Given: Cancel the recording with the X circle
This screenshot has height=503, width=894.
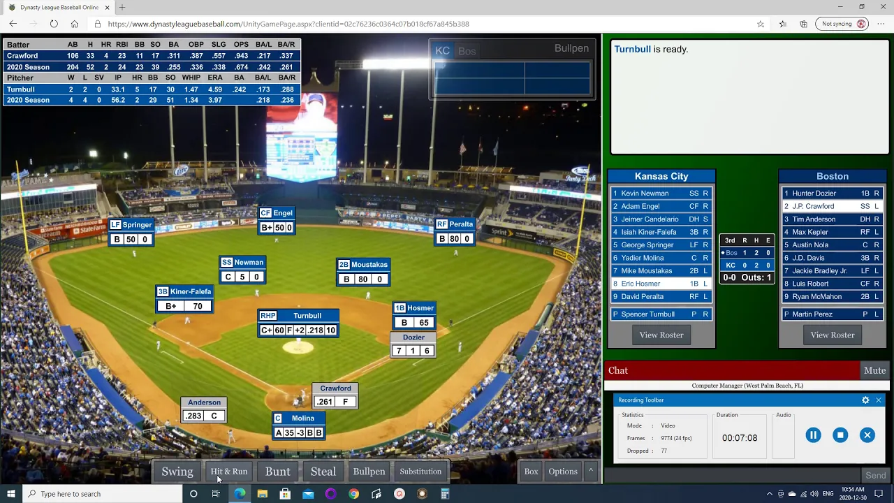Looking at the screenshot, I should [x=867, y=435].
